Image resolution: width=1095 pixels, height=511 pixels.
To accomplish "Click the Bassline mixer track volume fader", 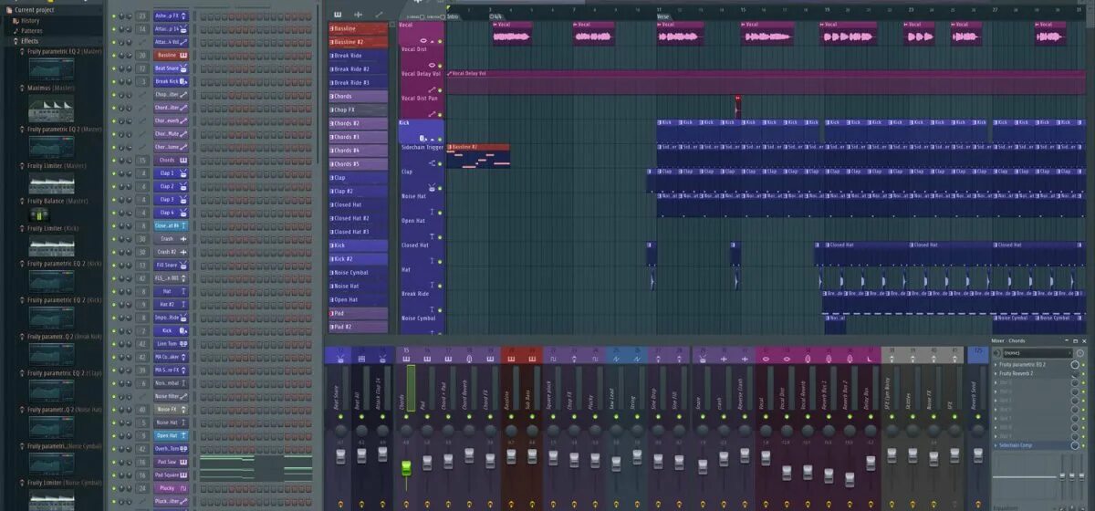I will click(x=510, y=455).
